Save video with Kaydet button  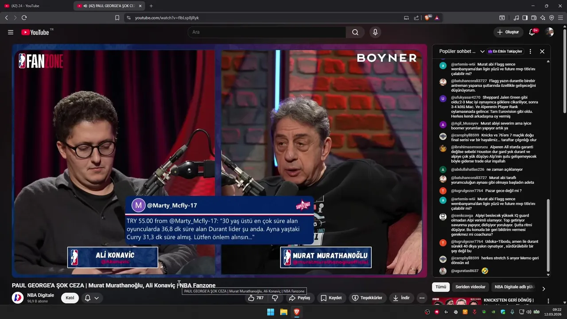(x=331, y=298)
